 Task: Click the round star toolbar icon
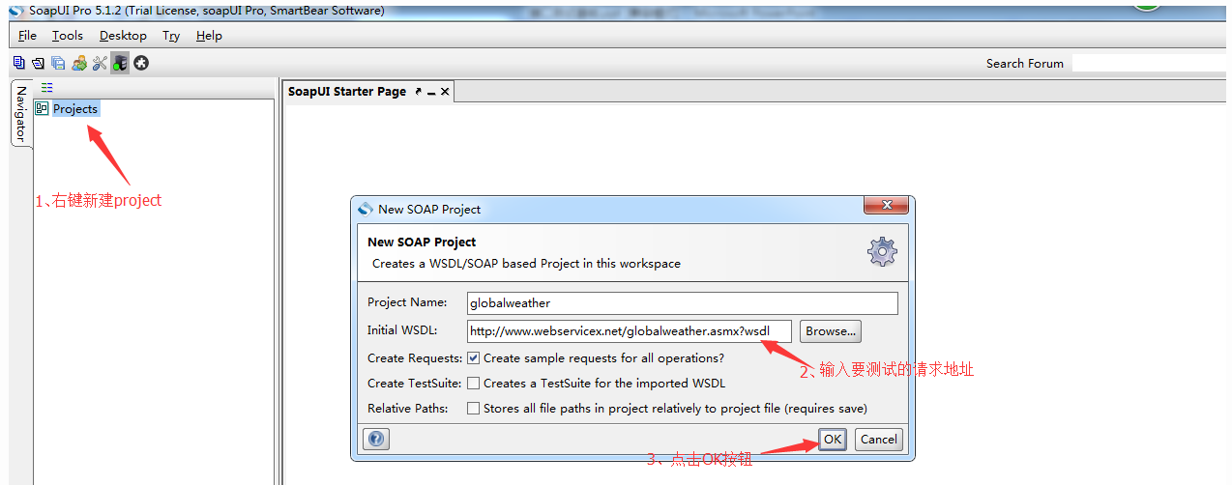141,63
